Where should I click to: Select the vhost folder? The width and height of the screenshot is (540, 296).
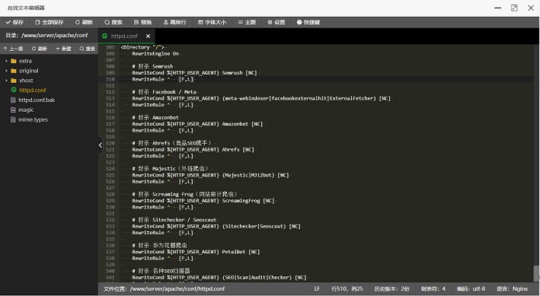(x=26, y=81)
